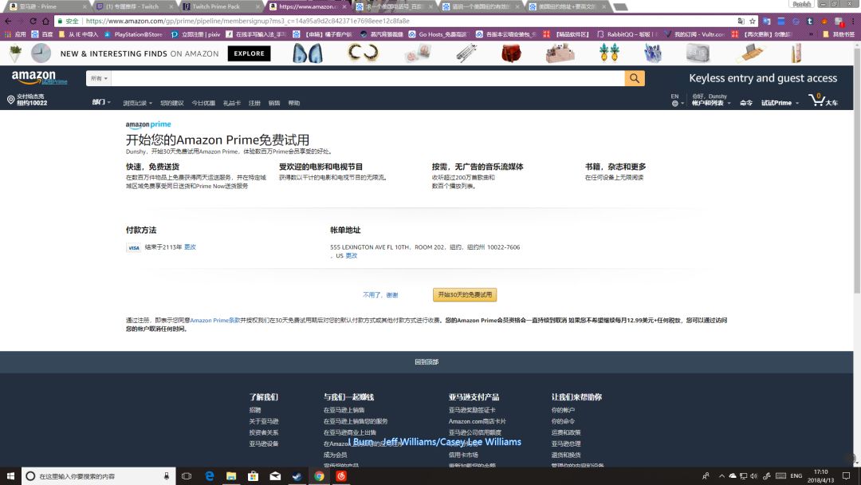
Task: Click the Cortana microphone icon
Action: coord(167,475)
